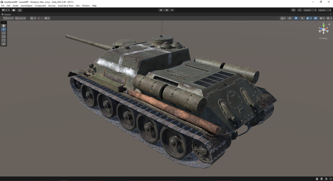Toggle 2D scene view mode

pyautogui.click(x=290, y=18)
